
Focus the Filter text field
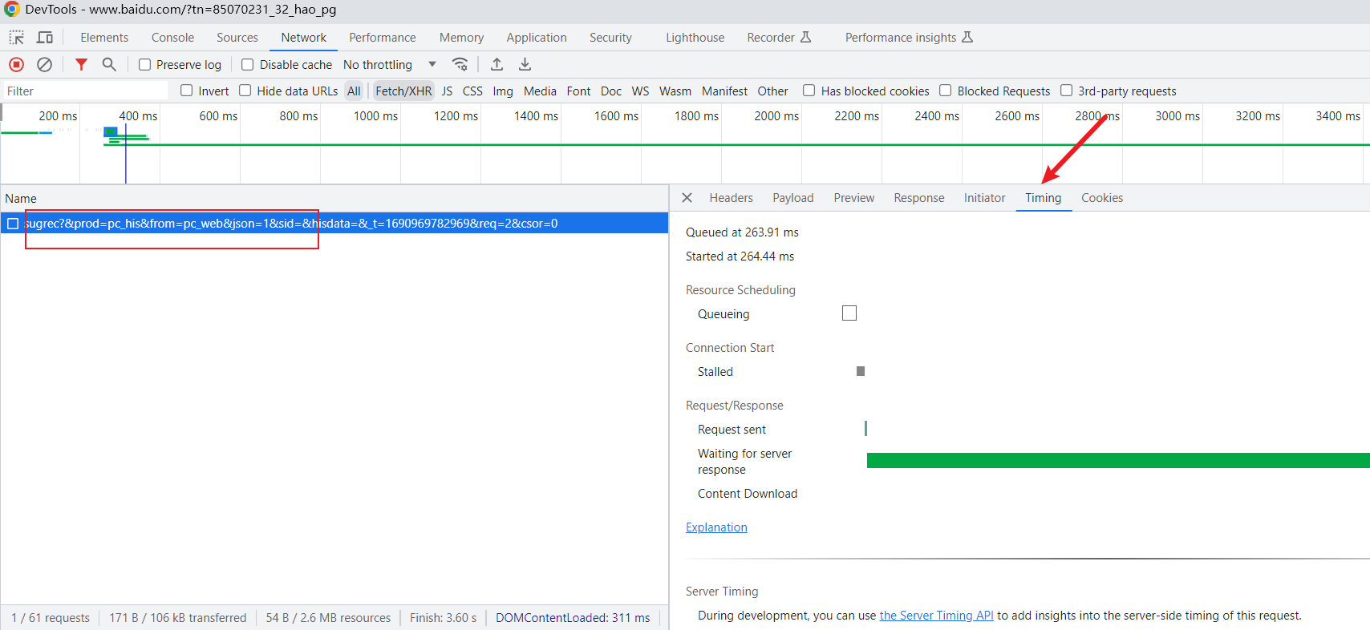86,91
